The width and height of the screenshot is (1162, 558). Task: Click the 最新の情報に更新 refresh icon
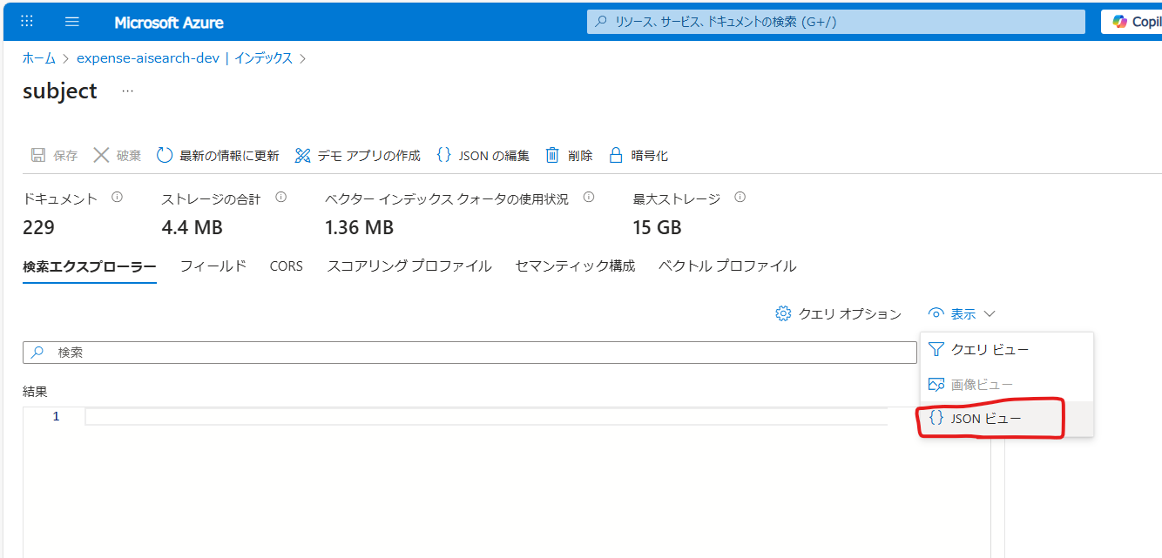click(x=165, y=156)
